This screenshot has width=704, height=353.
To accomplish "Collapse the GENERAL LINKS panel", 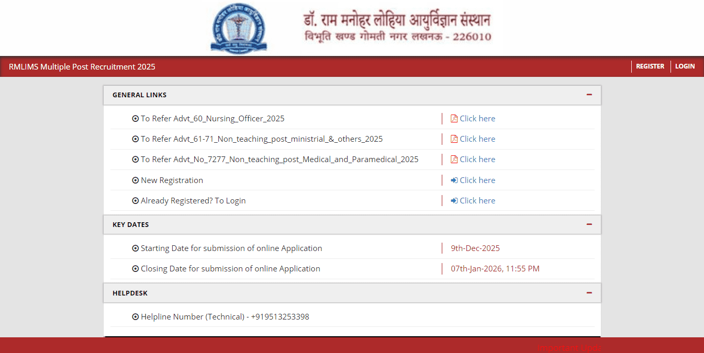I will (x=589, y=95).
